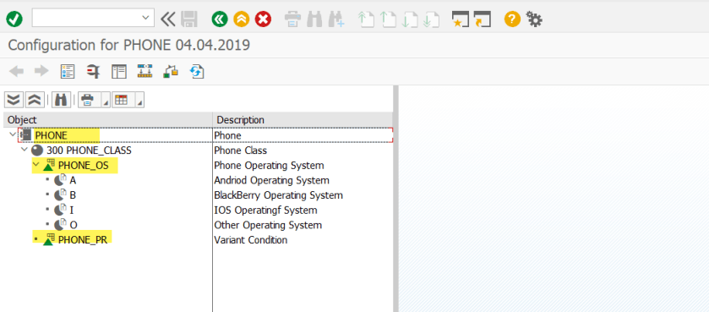Screen dimensions: 709x312
Task: Click 'Andriod Operating System' description
Action: click(x=272, y=180)
